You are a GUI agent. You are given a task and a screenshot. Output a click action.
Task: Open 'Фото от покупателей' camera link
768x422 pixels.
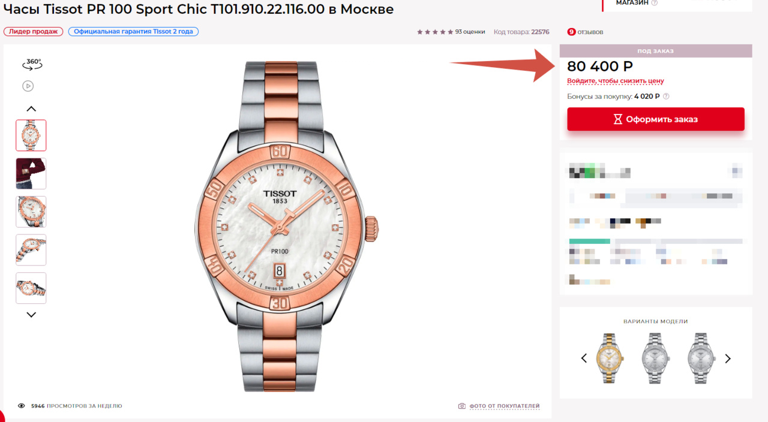pyautogui.click(x=499, y=406)
